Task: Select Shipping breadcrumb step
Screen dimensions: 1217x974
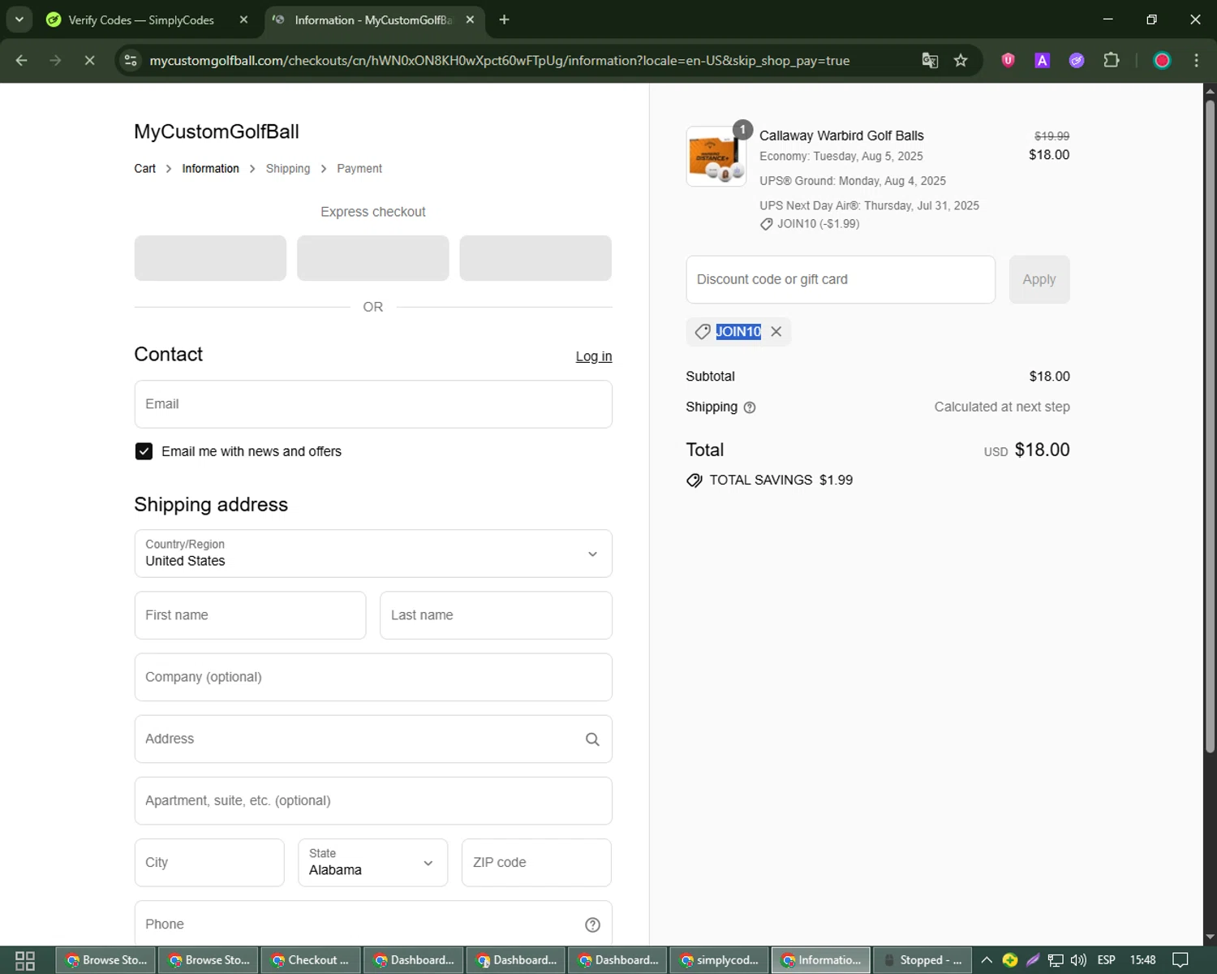Action: pos(288,169)
